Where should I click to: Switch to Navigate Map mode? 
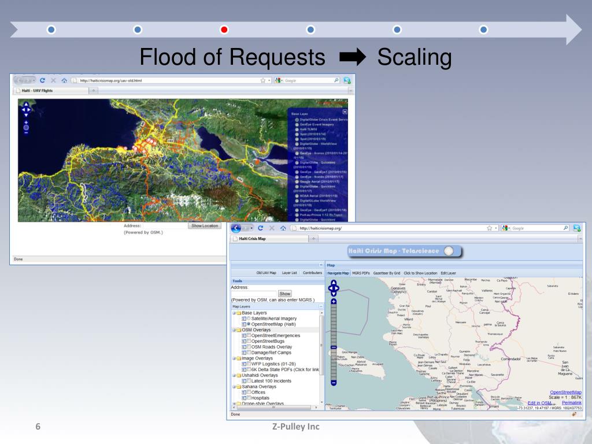(338, 273)
